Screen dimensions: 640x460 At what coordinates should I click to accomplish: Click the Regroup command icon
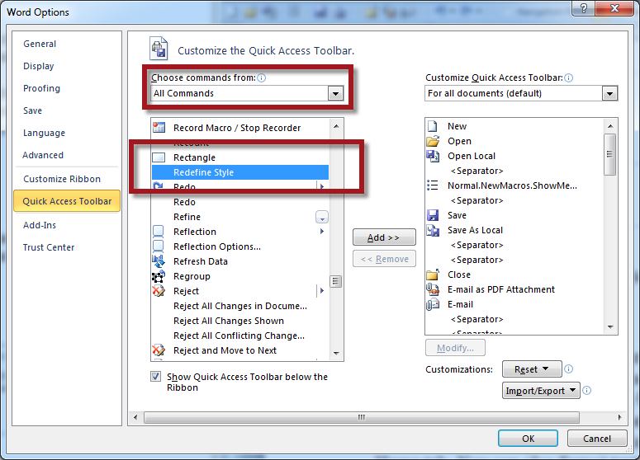(x=159, y=276)
